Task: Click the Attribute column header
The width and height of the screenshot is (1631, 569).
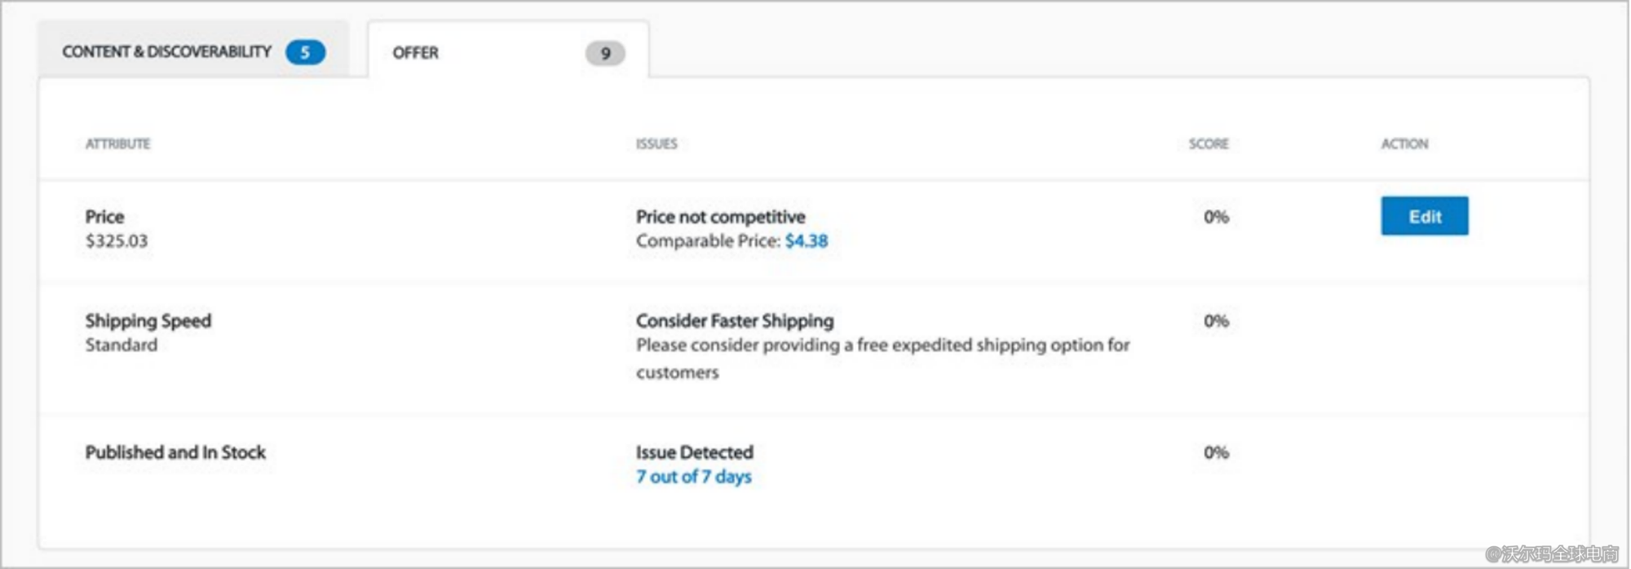Action: tap(117, 144)
